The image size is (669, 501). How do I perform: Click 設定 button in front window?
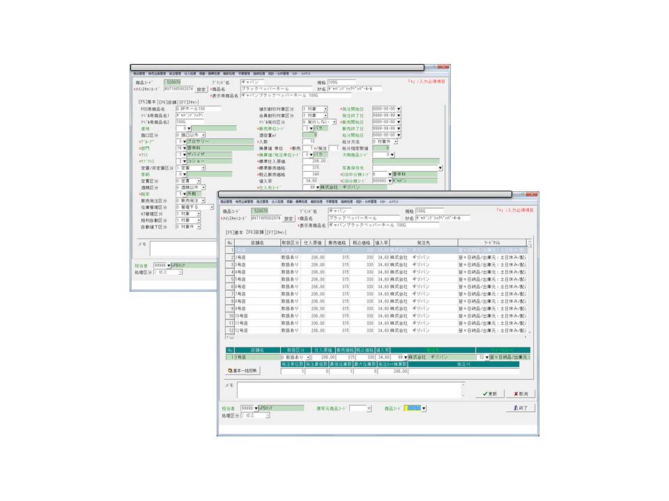click(289, 218)
